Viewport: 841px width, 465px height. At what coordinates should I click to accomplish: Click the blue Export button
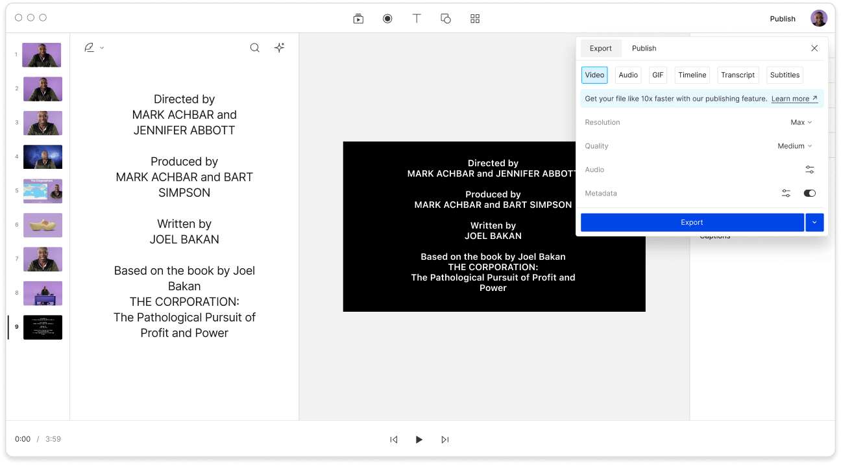[x=692, y=222]
